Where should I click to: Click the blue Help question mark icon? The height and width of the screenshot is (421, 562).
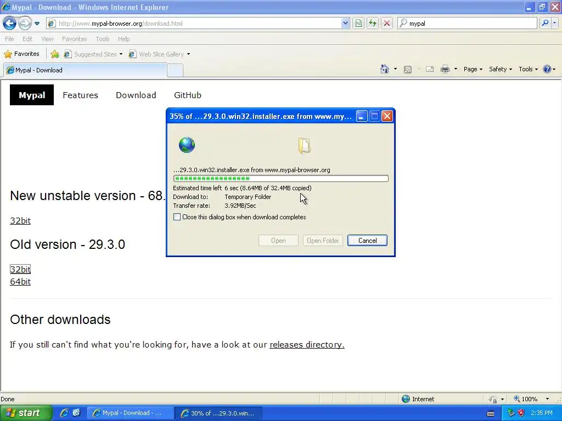[x=547, y=69]
